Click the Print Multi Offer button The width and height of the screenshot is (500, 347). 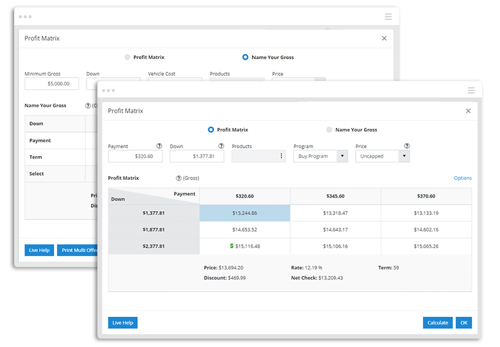(x=77, y=250)
